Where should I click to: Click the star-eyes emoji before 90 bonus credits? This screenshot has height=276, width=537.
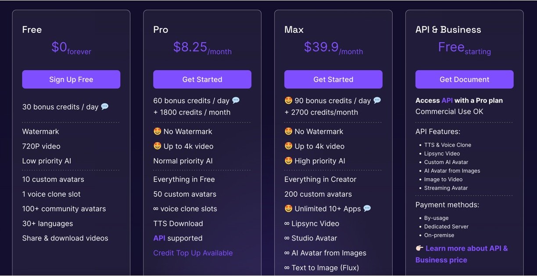tap(288, 101)
